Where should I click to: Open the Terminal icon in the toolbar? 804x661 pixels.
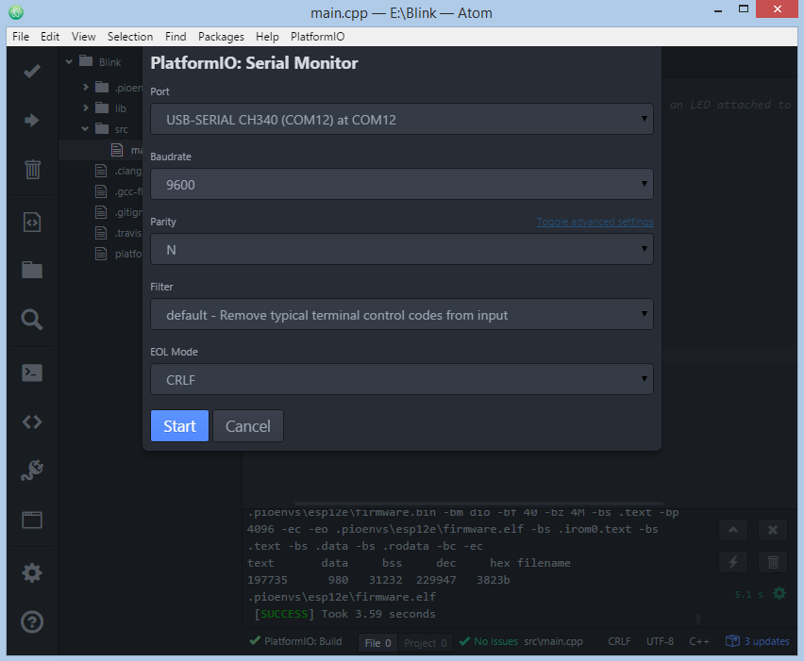32,372
